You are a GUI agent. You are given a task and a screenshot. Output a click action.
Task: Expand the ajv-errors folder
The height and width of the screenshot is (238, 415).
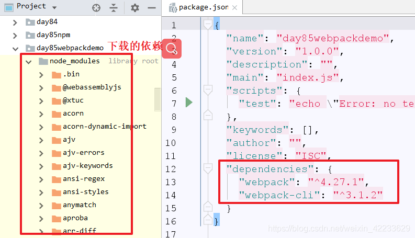pyautogui.click(x=41, y=153)
